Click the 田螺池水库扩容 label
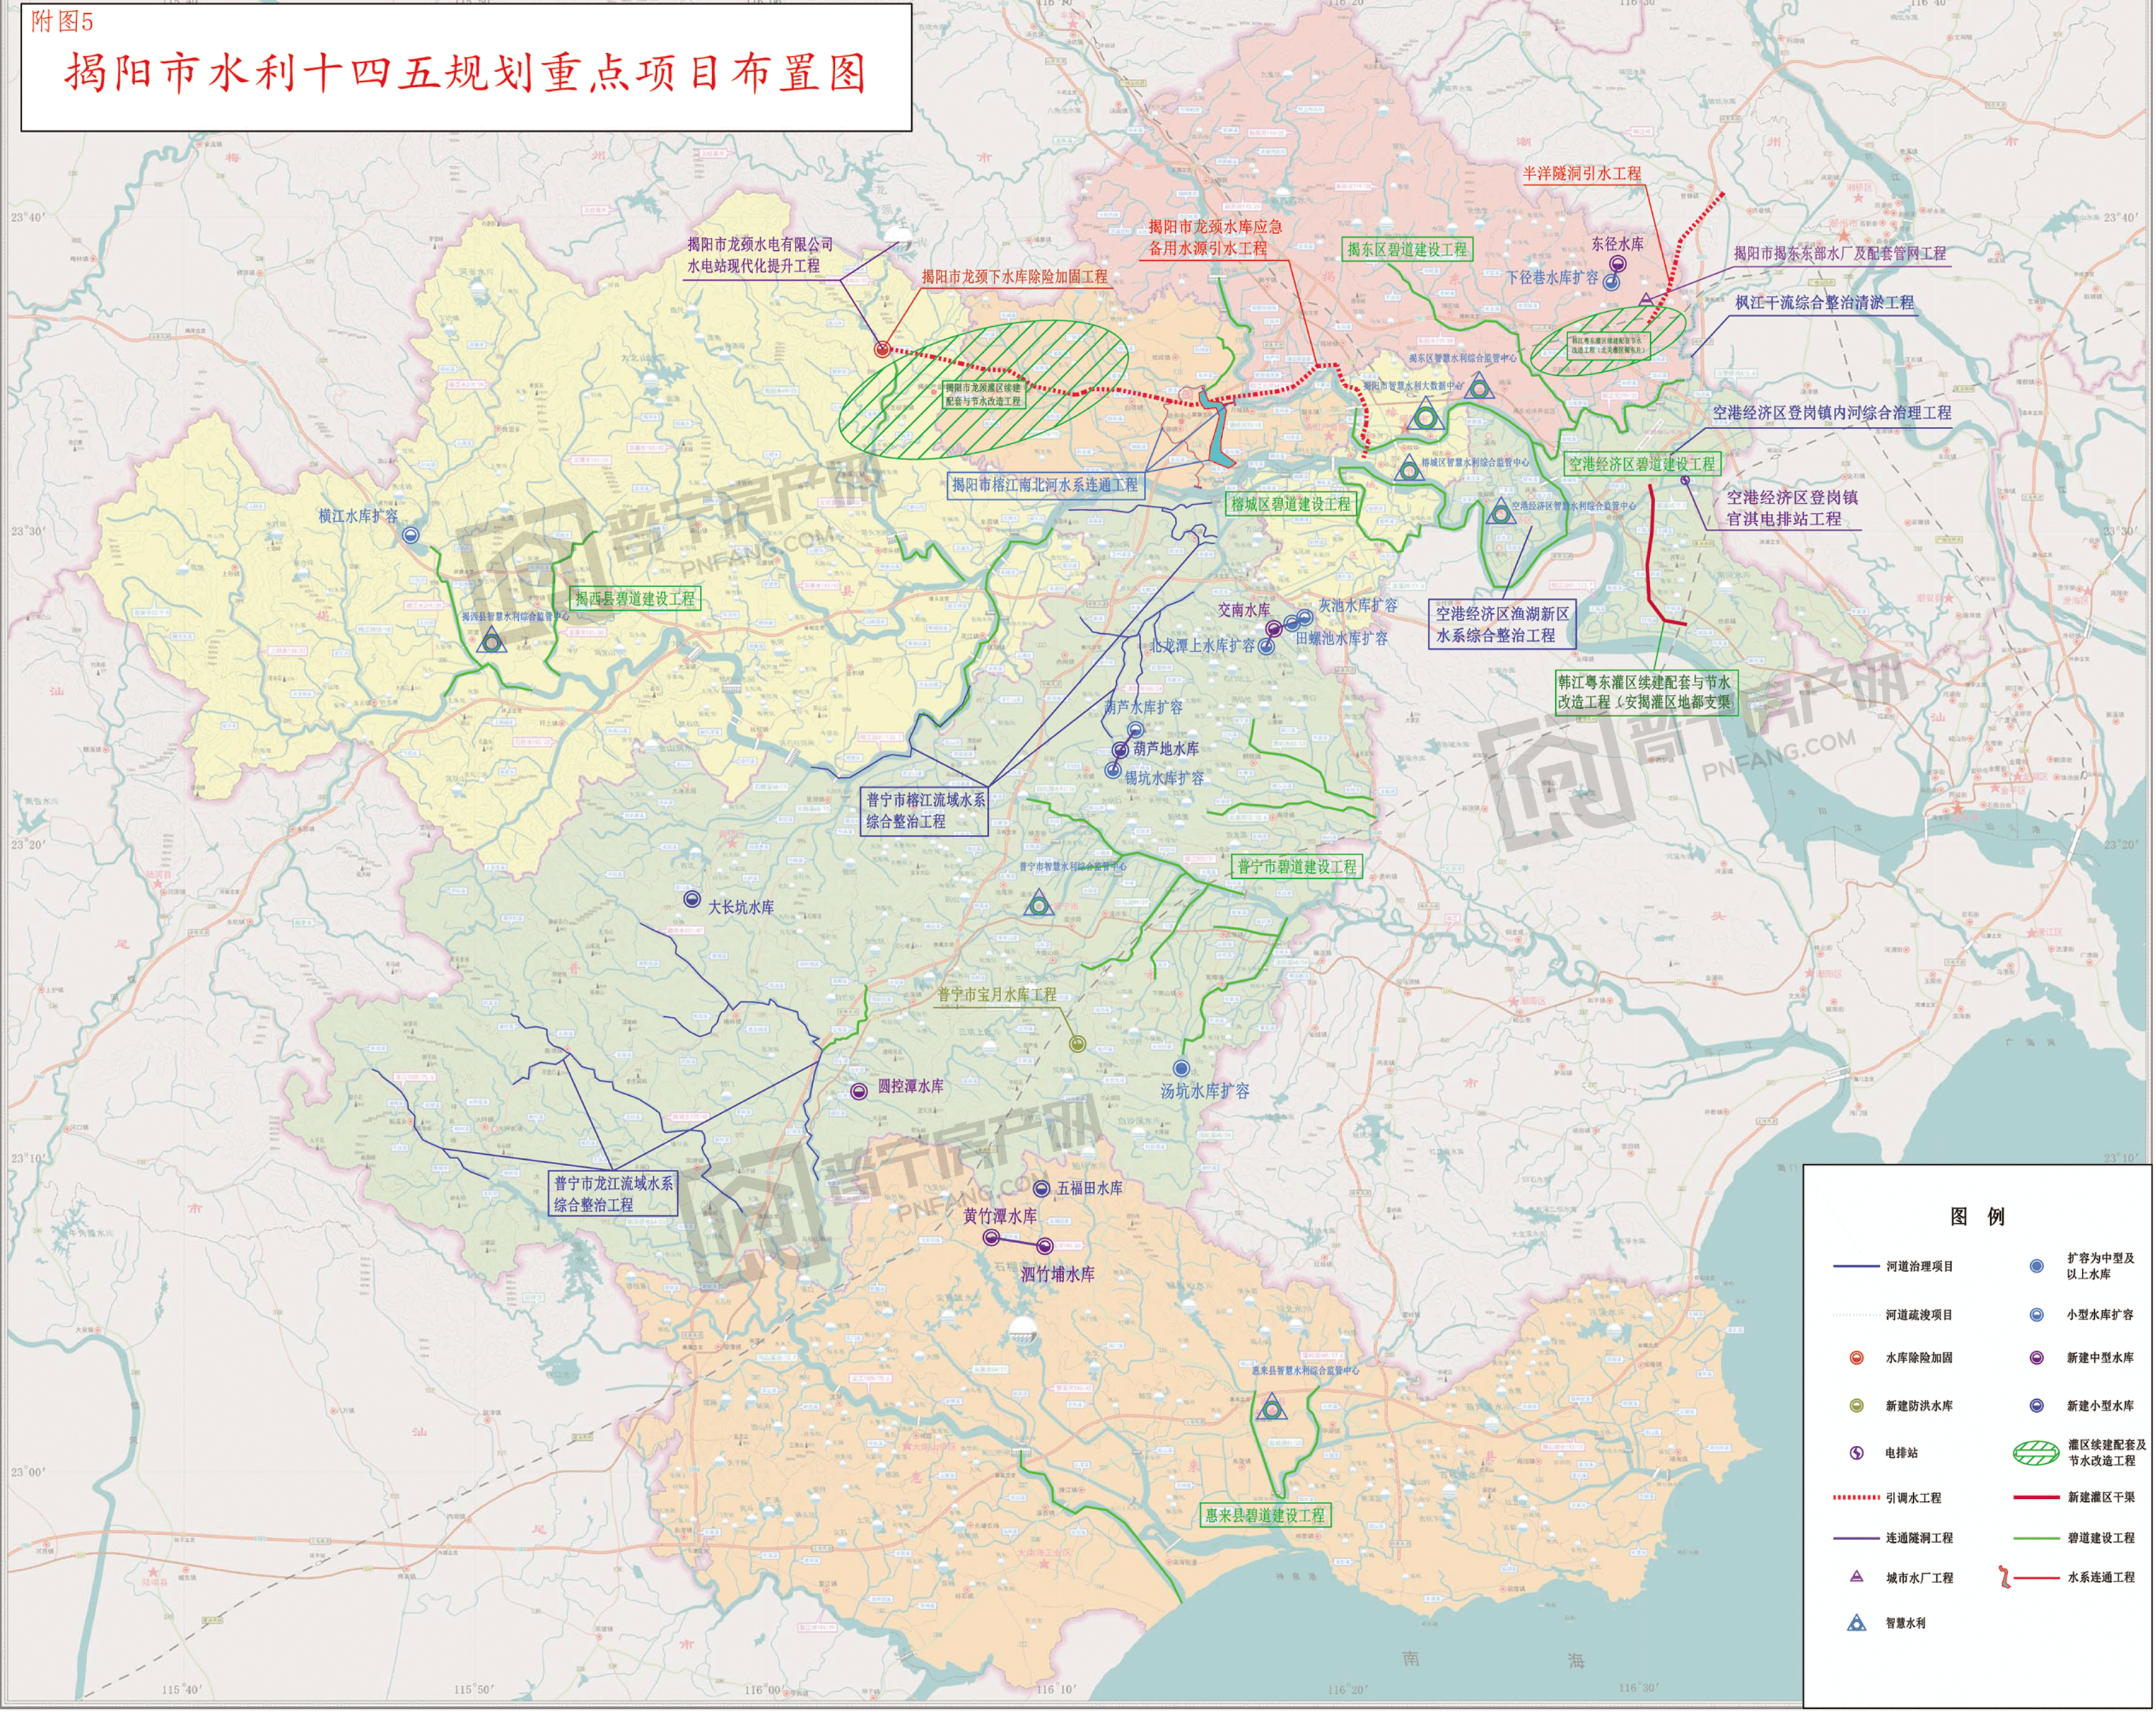 1343,639
